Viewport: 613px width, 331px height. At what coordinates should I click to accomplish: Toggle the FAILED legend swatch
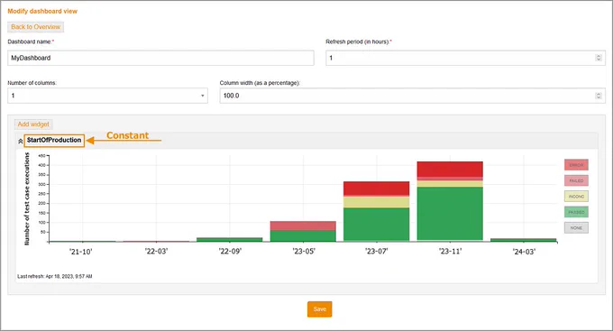[576, 180]
